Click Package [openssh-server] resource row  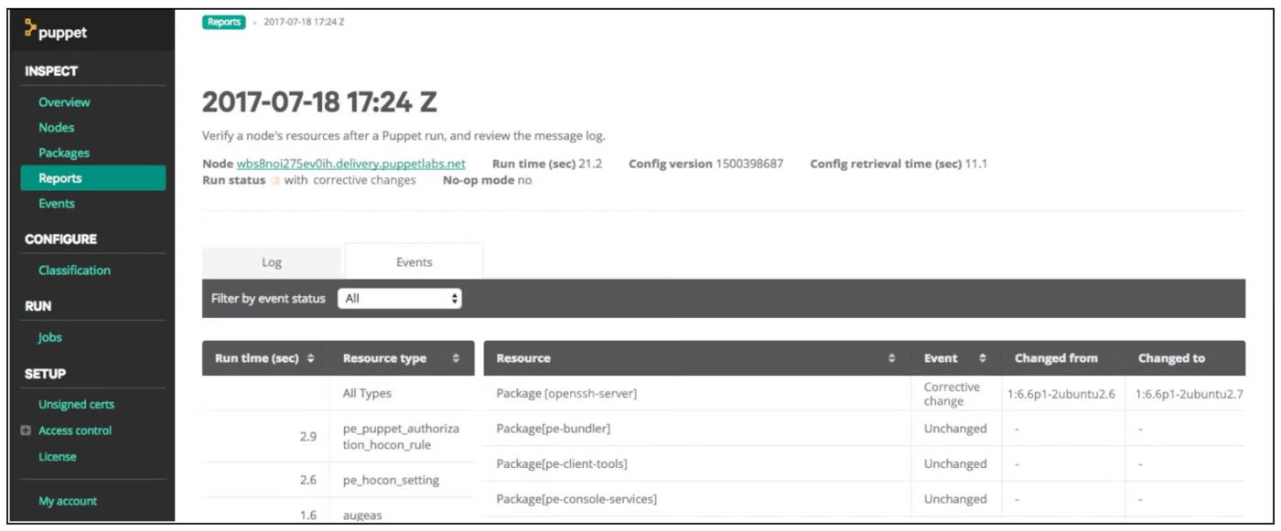[566, 393]
